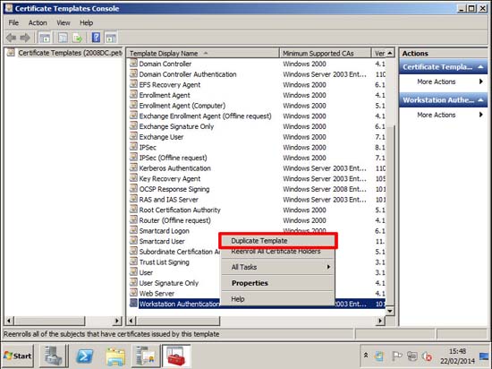Open Server Manager from the taskbar

pos(54,356)
